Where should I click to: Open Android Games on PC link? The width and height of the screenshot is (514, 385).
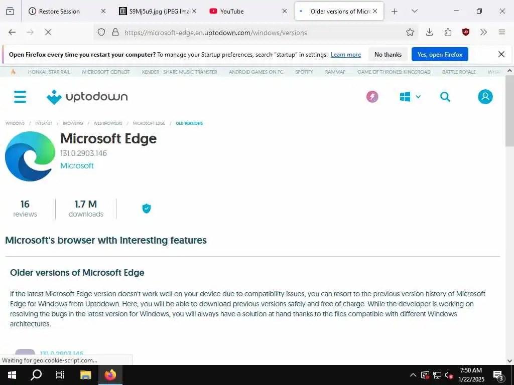[x=256, y=72]
